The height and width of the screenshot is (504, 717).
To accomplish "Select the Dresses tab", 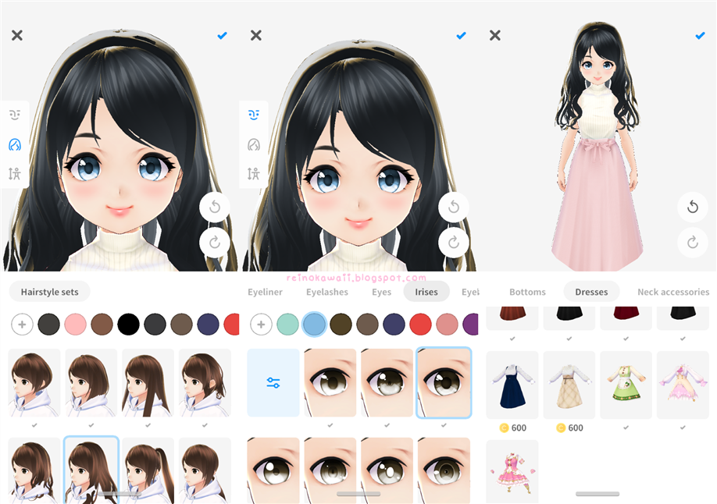I will coord(591,292).
